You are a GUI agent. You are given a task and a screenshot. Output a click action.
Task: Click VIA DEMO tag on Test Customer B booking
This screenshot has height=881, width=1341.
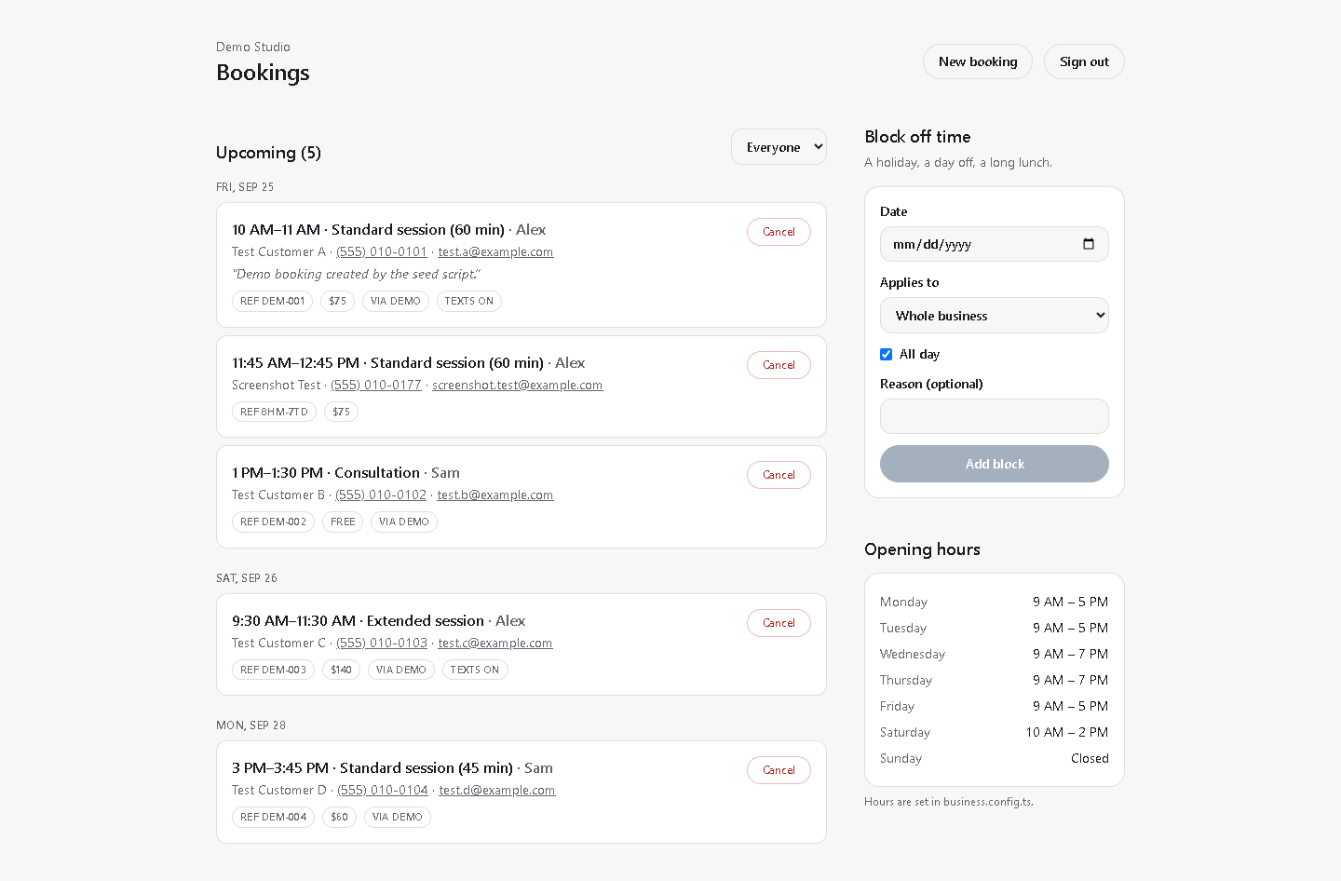point(404,522)
